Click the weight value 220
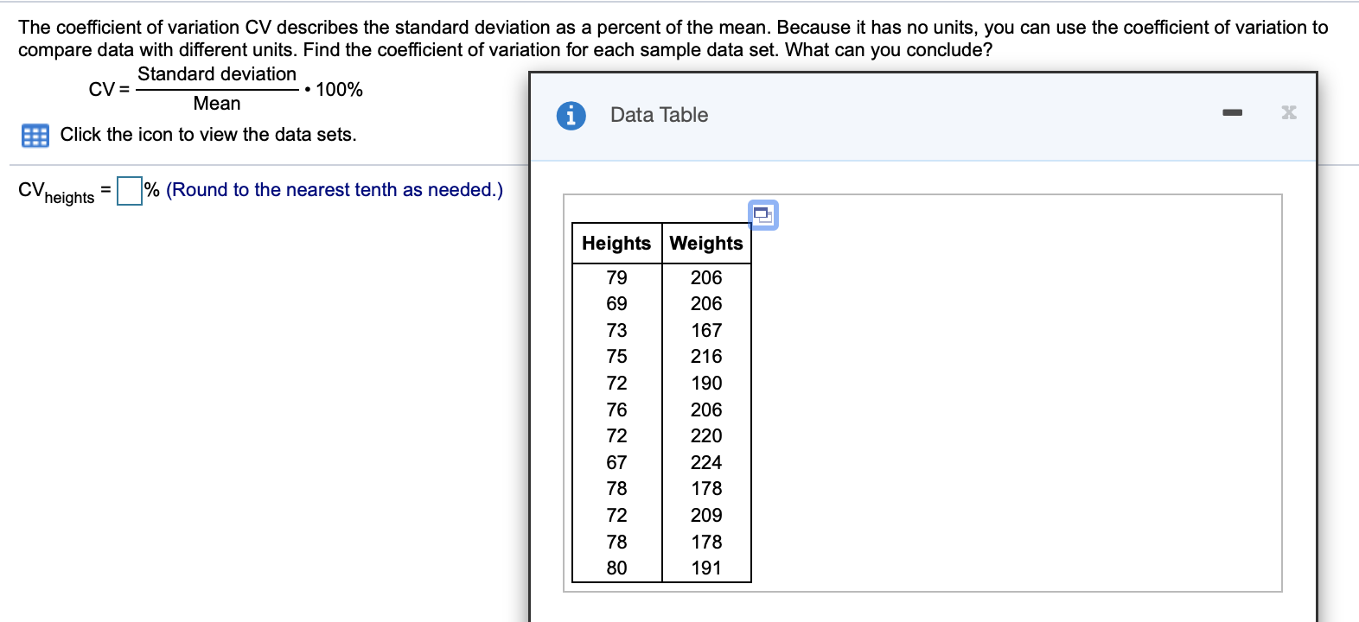This screenshot has width=1359, height=622. tap(706, 436)
